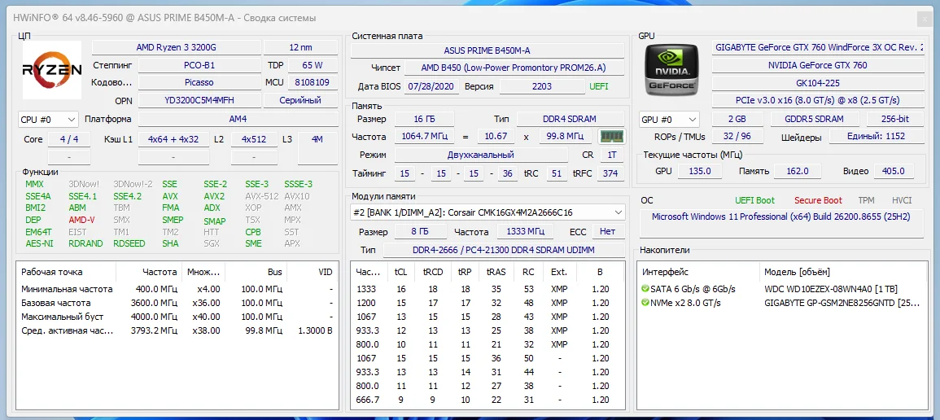Select the WDC WD10EZEX drive row

pyautogui.click(x=784, y=289)
